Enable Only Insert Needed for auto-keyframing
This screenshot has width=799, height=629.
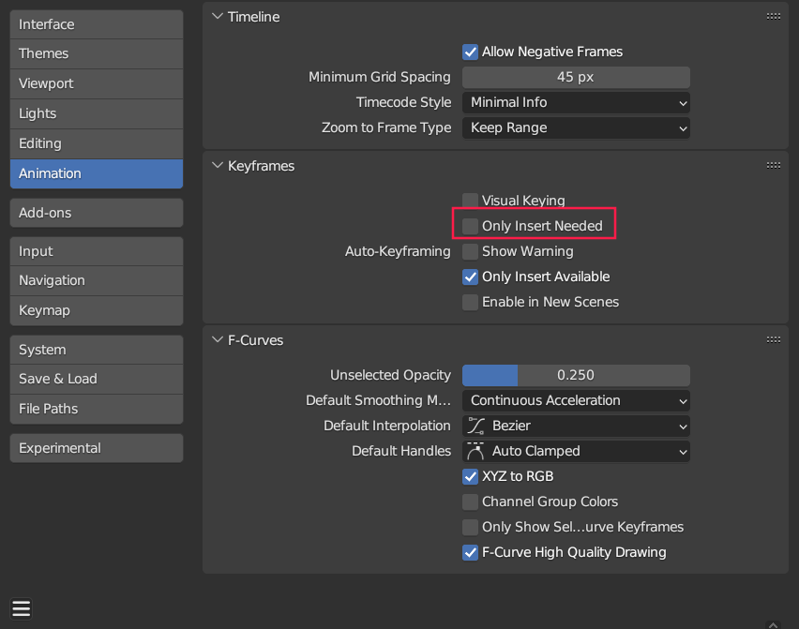pos(470,225)
